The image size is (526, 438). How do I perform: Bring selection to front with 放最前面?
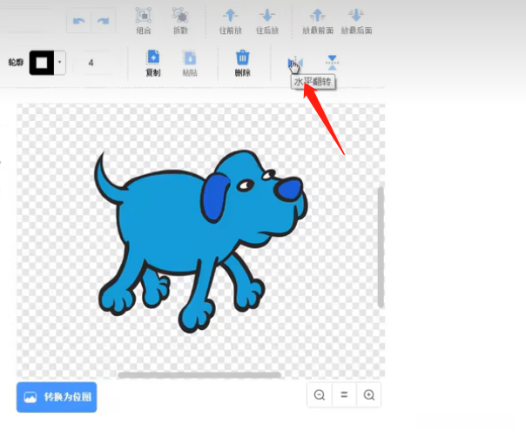(318, 21)
